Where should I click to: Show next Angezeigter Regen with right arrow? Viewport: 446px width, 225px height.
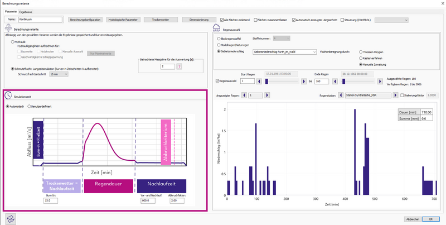click(x=267, y=95)
